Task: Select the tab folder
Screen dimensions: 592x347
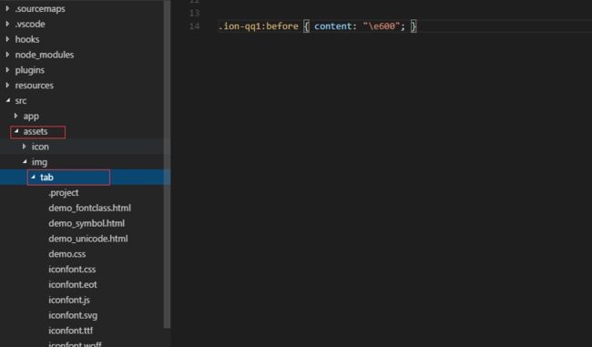Action: (46, 177)
